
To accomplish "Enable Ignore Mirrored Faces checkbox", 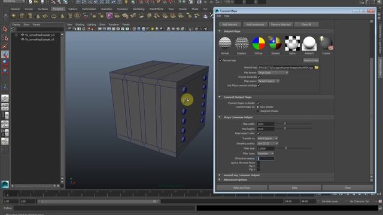I will pos(259,162).
